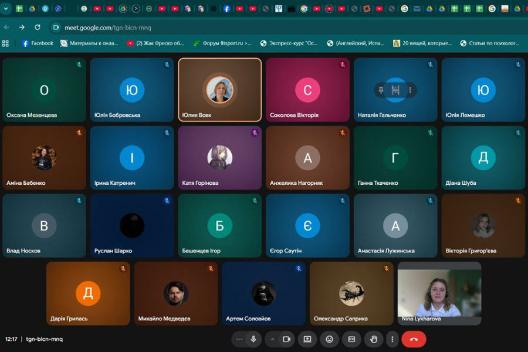Select Юлія Бобровська's participant tile

tap(132, 90)
